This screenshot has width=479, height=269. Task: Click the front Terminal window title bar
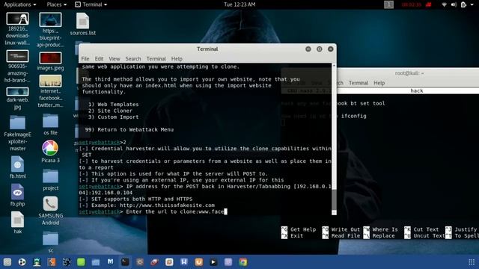207,49
